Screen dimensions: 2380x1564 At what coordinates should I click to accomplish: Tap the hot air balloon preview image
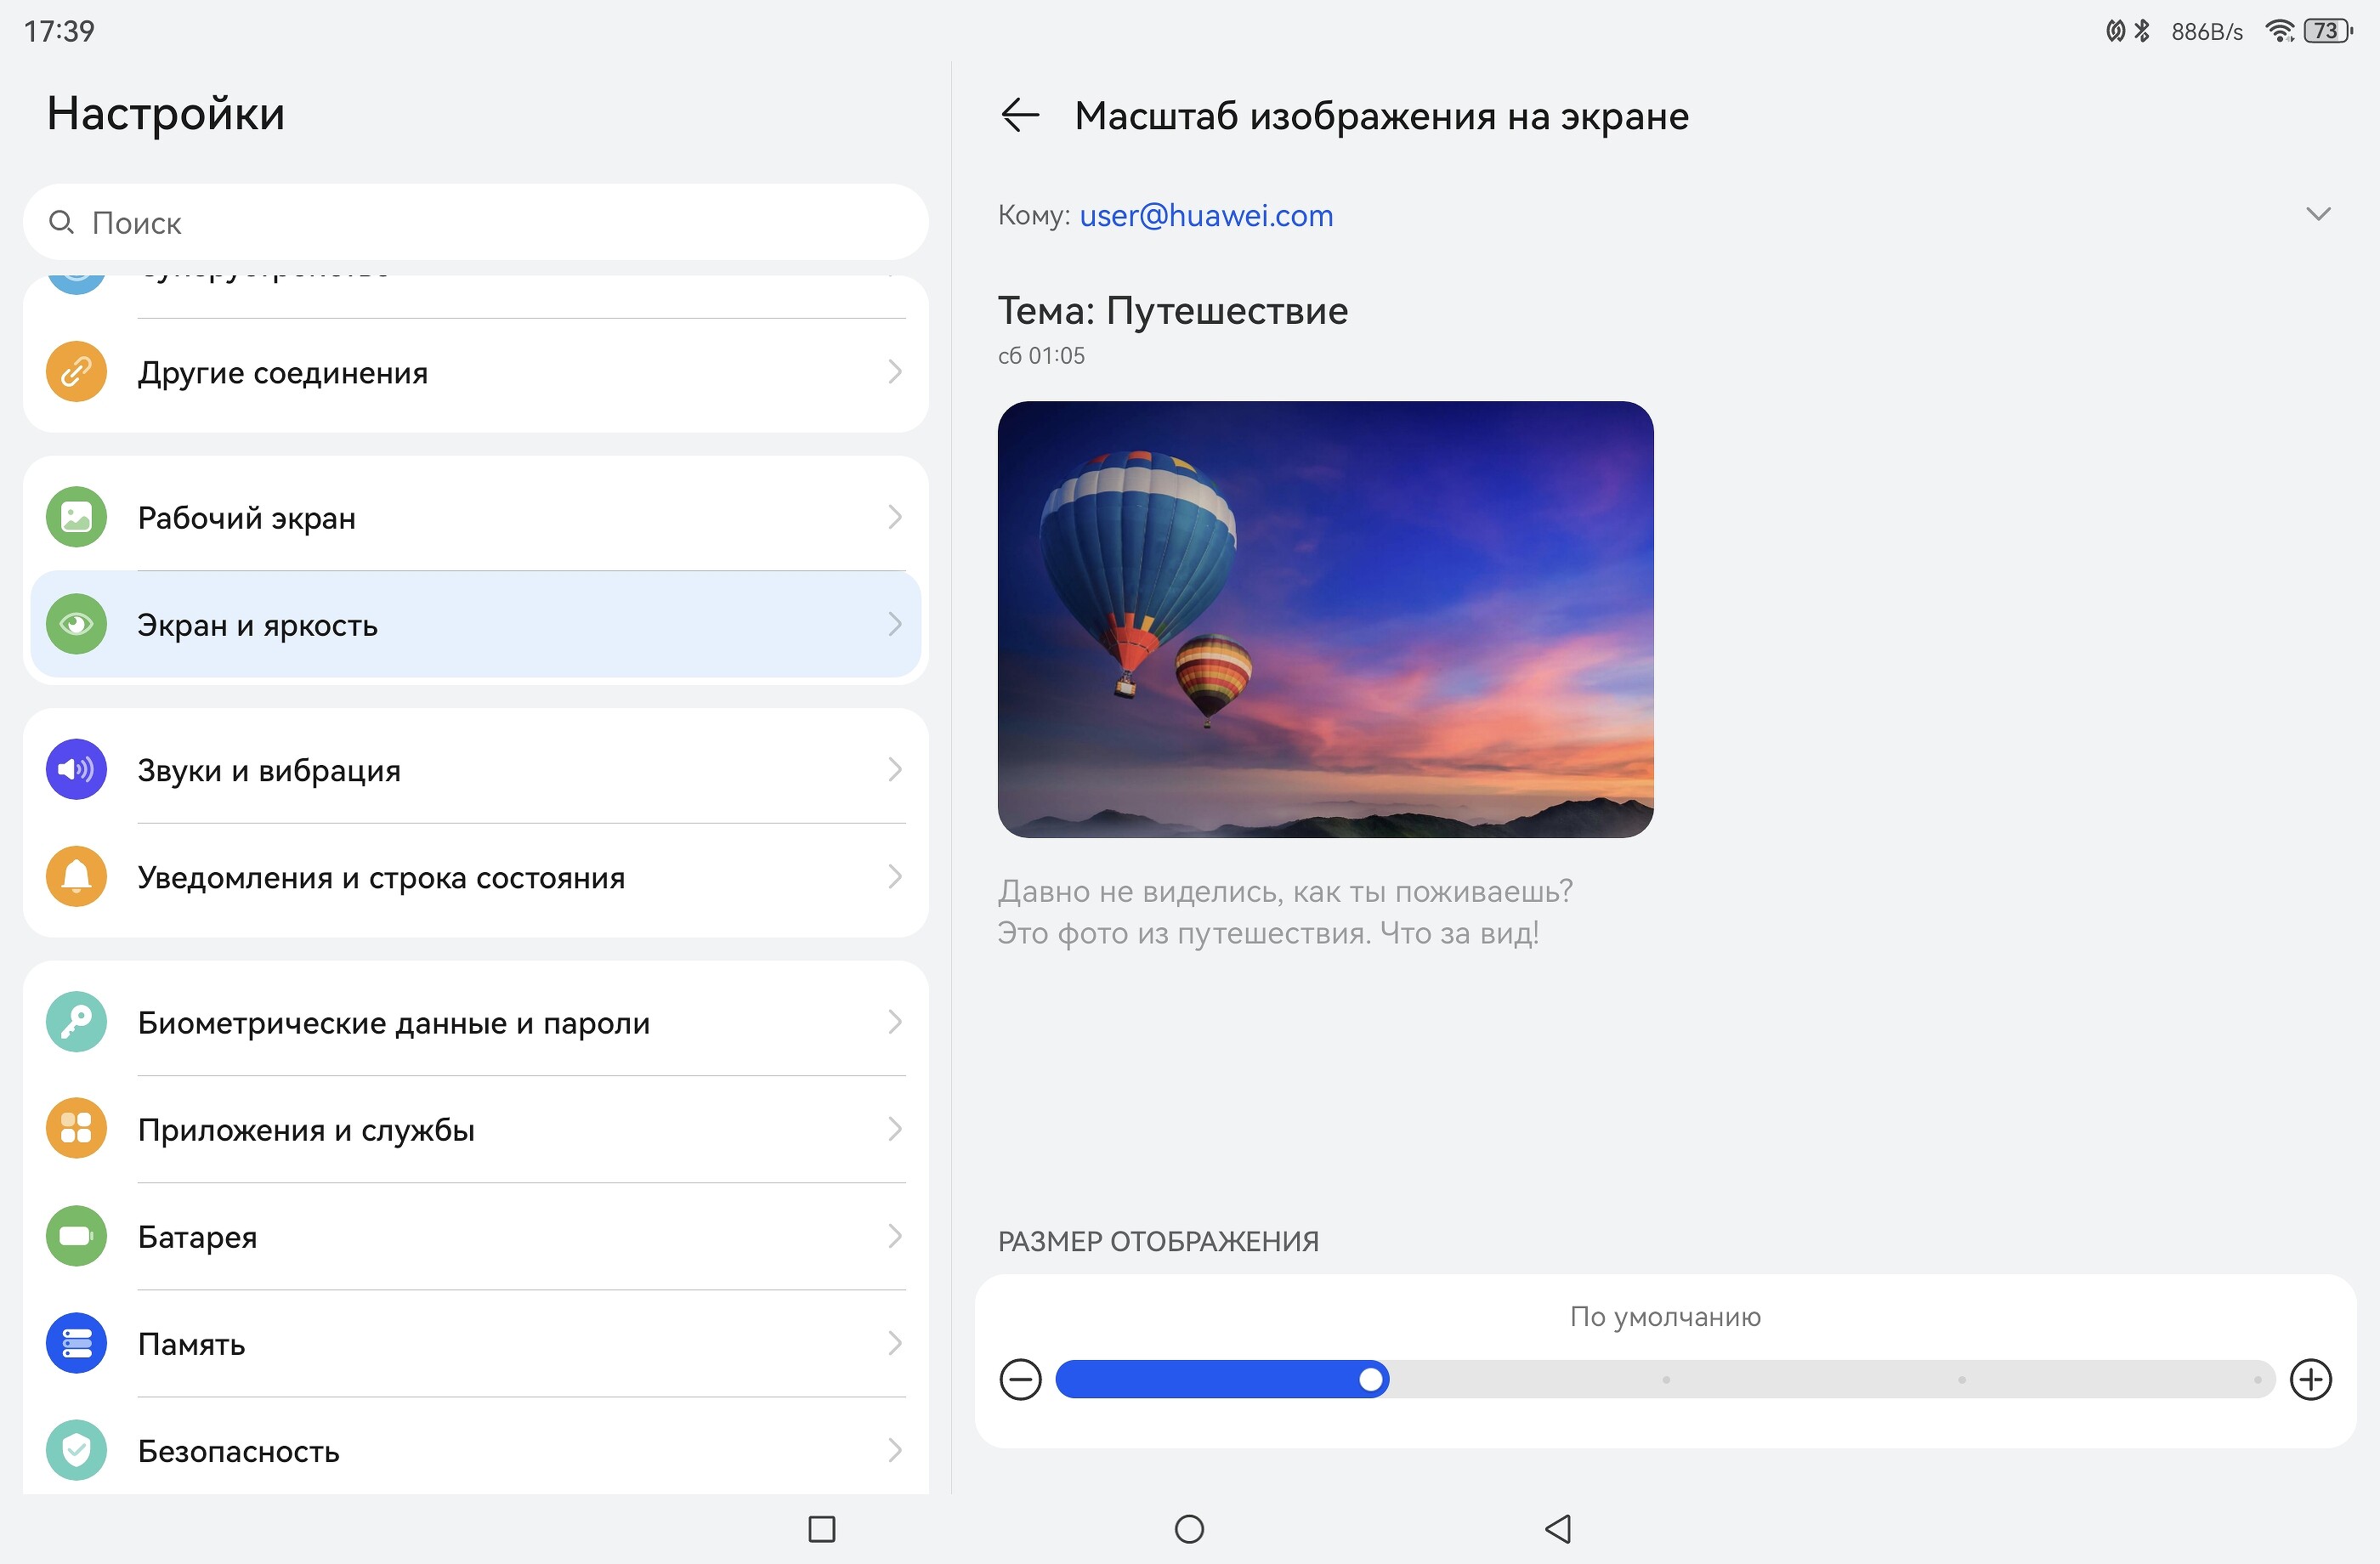1325,619
